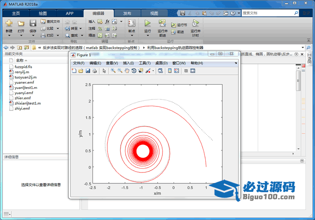Click open file icon in Figure toolbar
The height and width of the screenshot is (220, 315).
click(x=81, y=71)
